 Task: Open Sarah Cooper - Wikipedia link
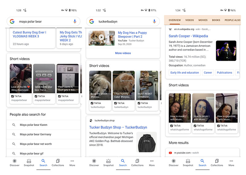coord(188,36)
